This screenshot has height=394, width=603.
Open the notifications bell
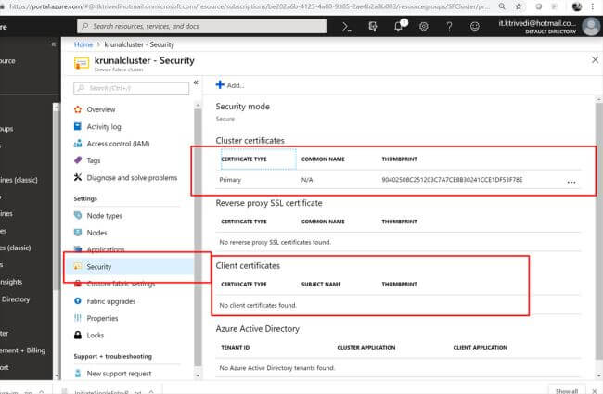pyautogui.click(x=398, y=26)
